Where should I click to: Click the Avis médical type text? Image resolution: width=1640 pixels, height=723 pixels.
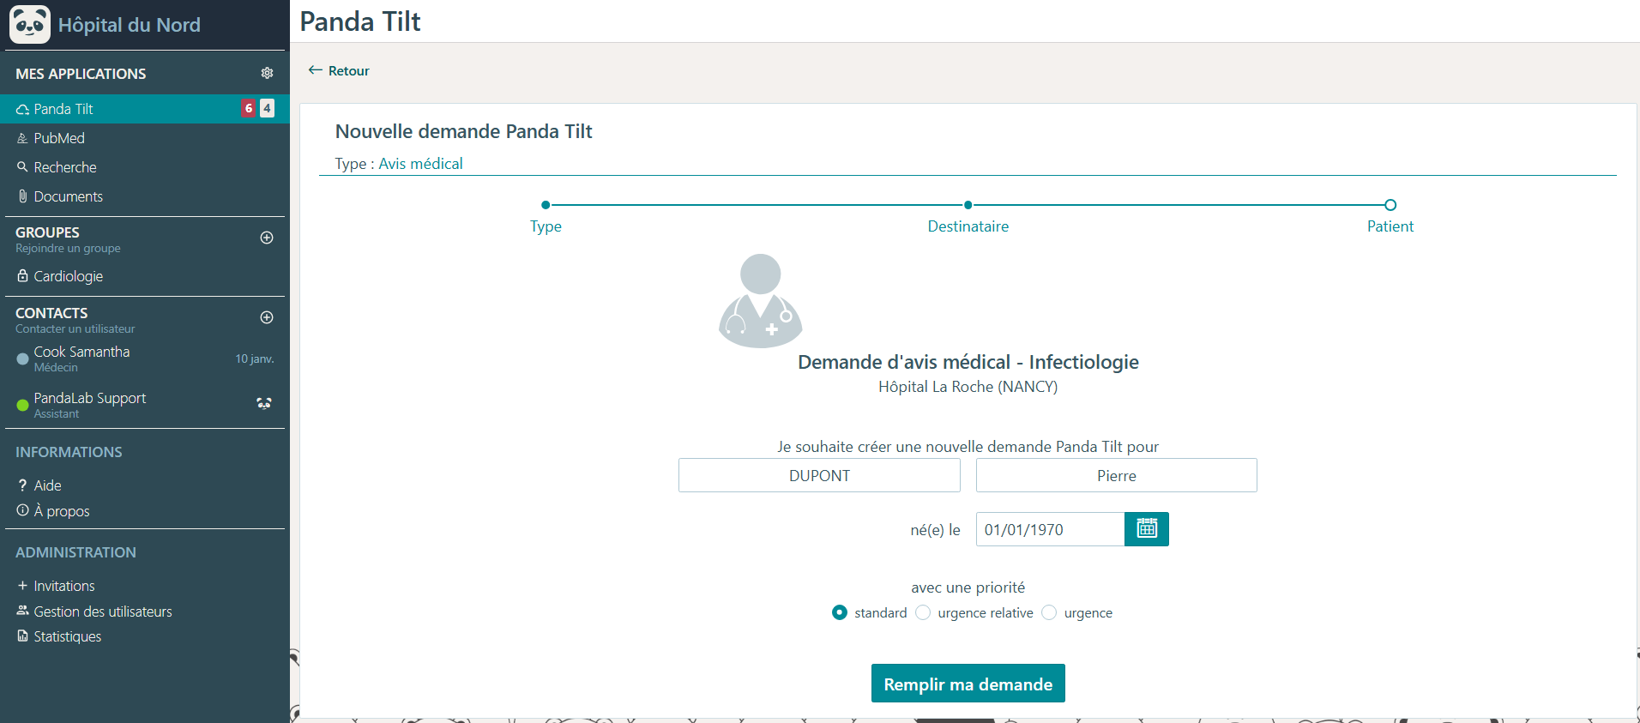point(420,164)
